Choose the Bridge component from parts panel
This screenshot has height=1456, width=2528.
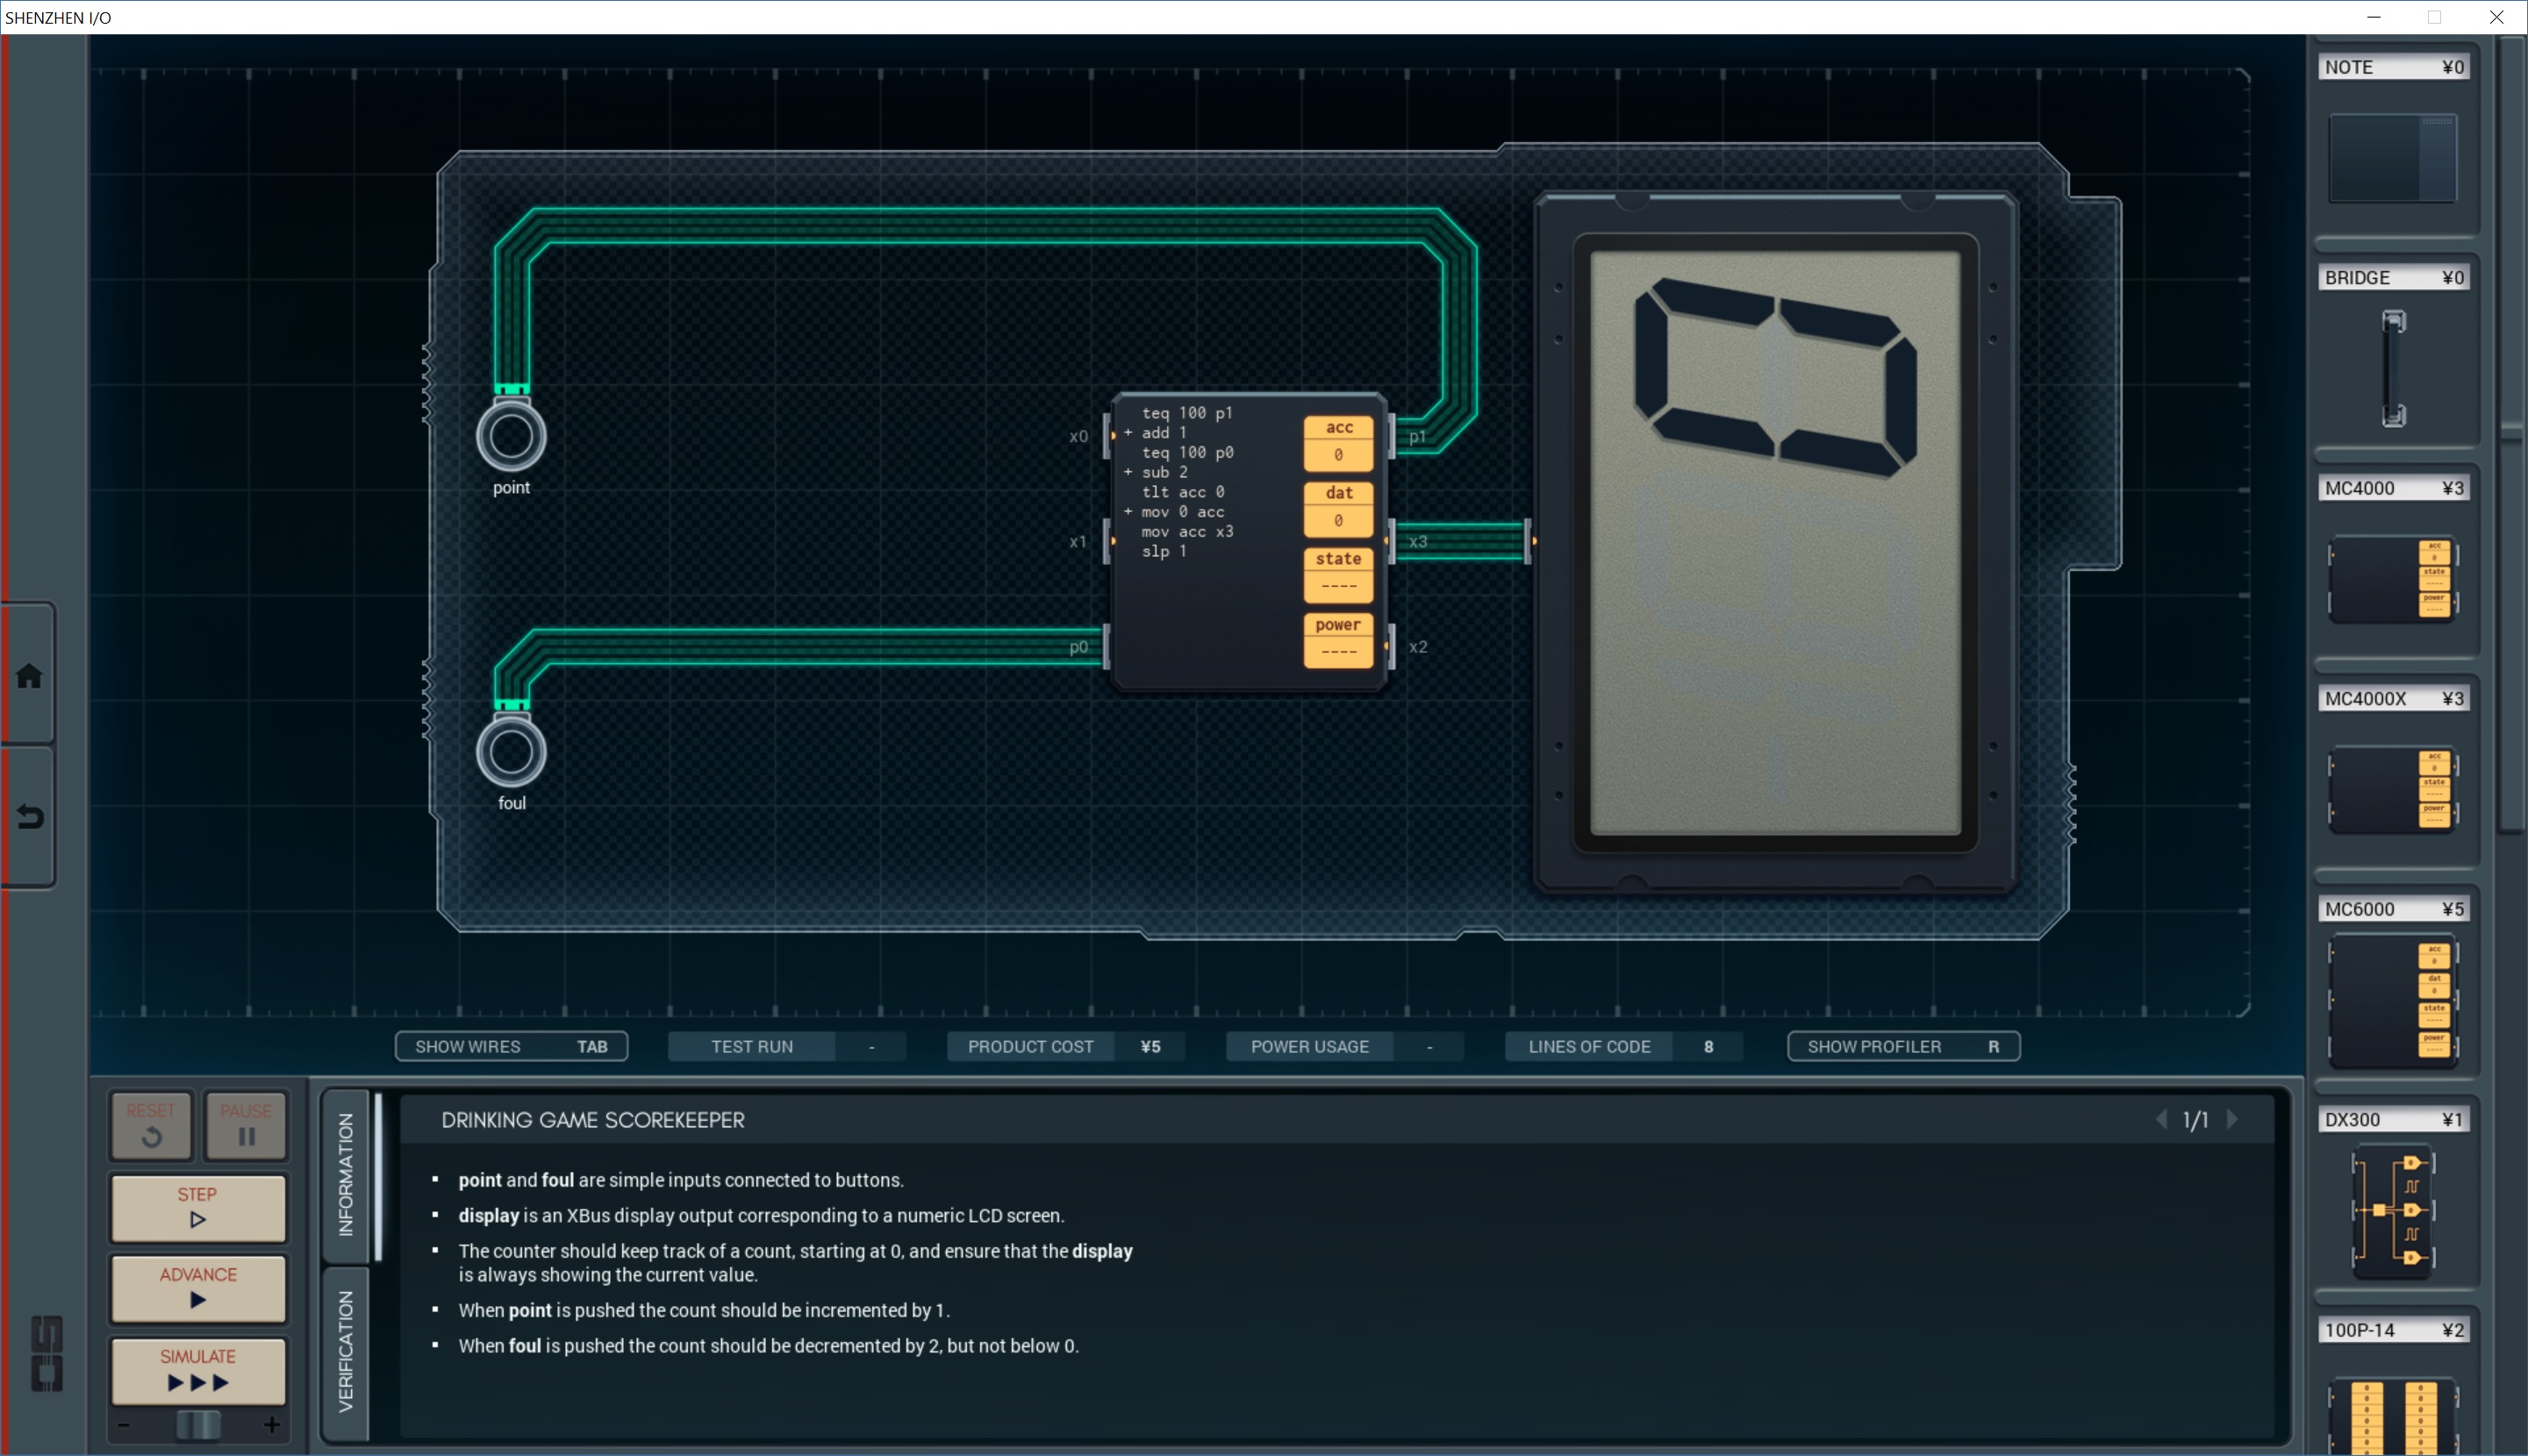coord(2392,368)
